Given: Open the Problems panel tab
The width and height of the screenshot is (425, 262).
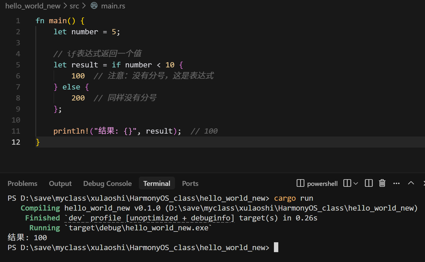Looking at the screenshot, I should tap(22, 184).
